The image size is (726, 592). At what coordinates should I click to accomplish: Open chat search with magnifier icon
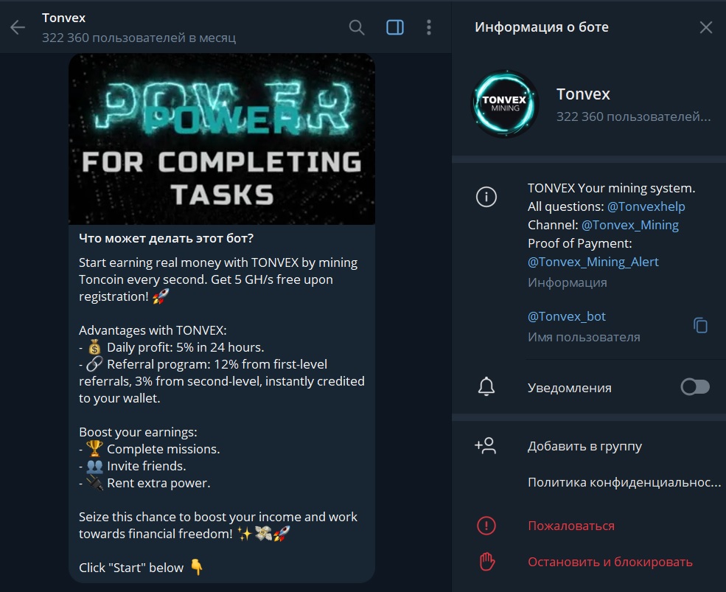click(x=357, y=27)
